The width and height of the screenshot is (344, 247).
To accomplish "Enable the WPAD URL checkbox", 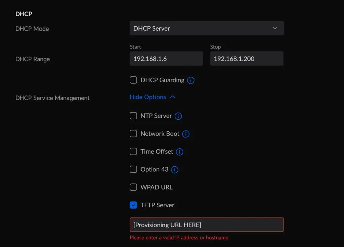I will pos(133,187).
